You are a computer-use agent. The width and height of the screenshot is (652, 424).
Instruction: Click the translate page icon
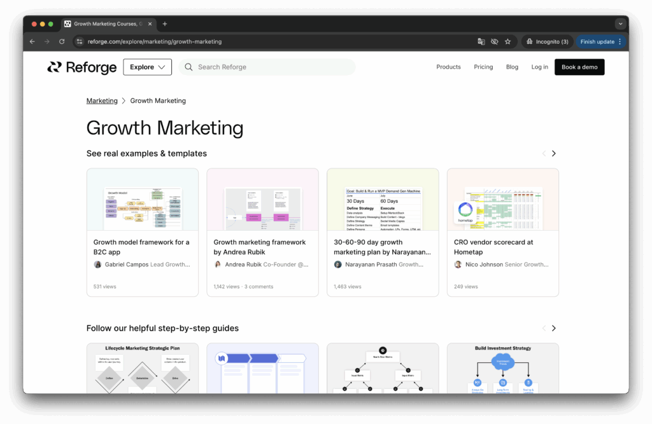click(481, 41)
